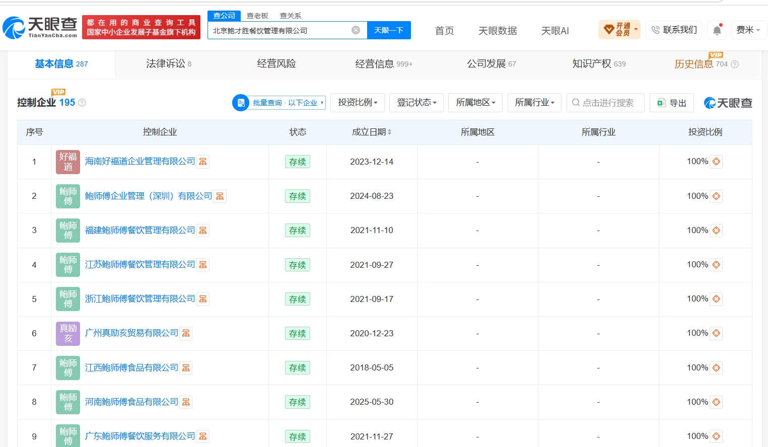This screenshot has height=447, width=768.
Task: Click the 导出 export button
Action: [x=672, y=103]
